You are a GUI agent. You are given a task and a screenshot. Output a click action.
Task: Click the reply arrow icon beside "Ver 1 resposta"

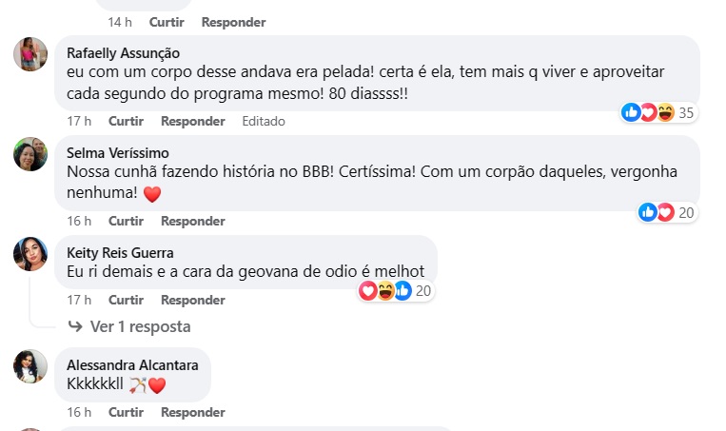click(75, 326)
